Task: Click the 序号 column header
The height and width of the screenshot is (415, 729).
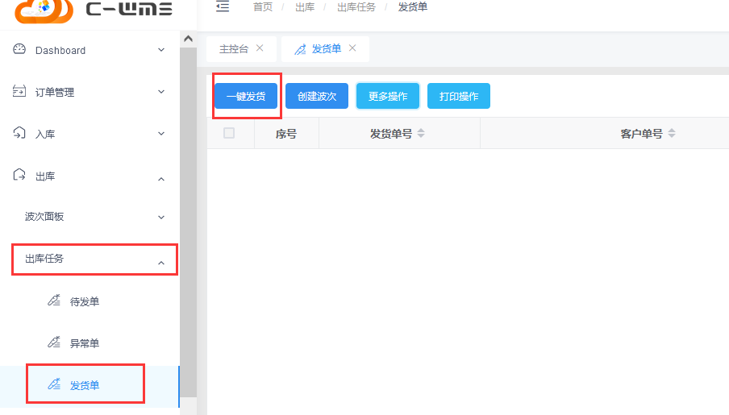Action: (286, 134)
